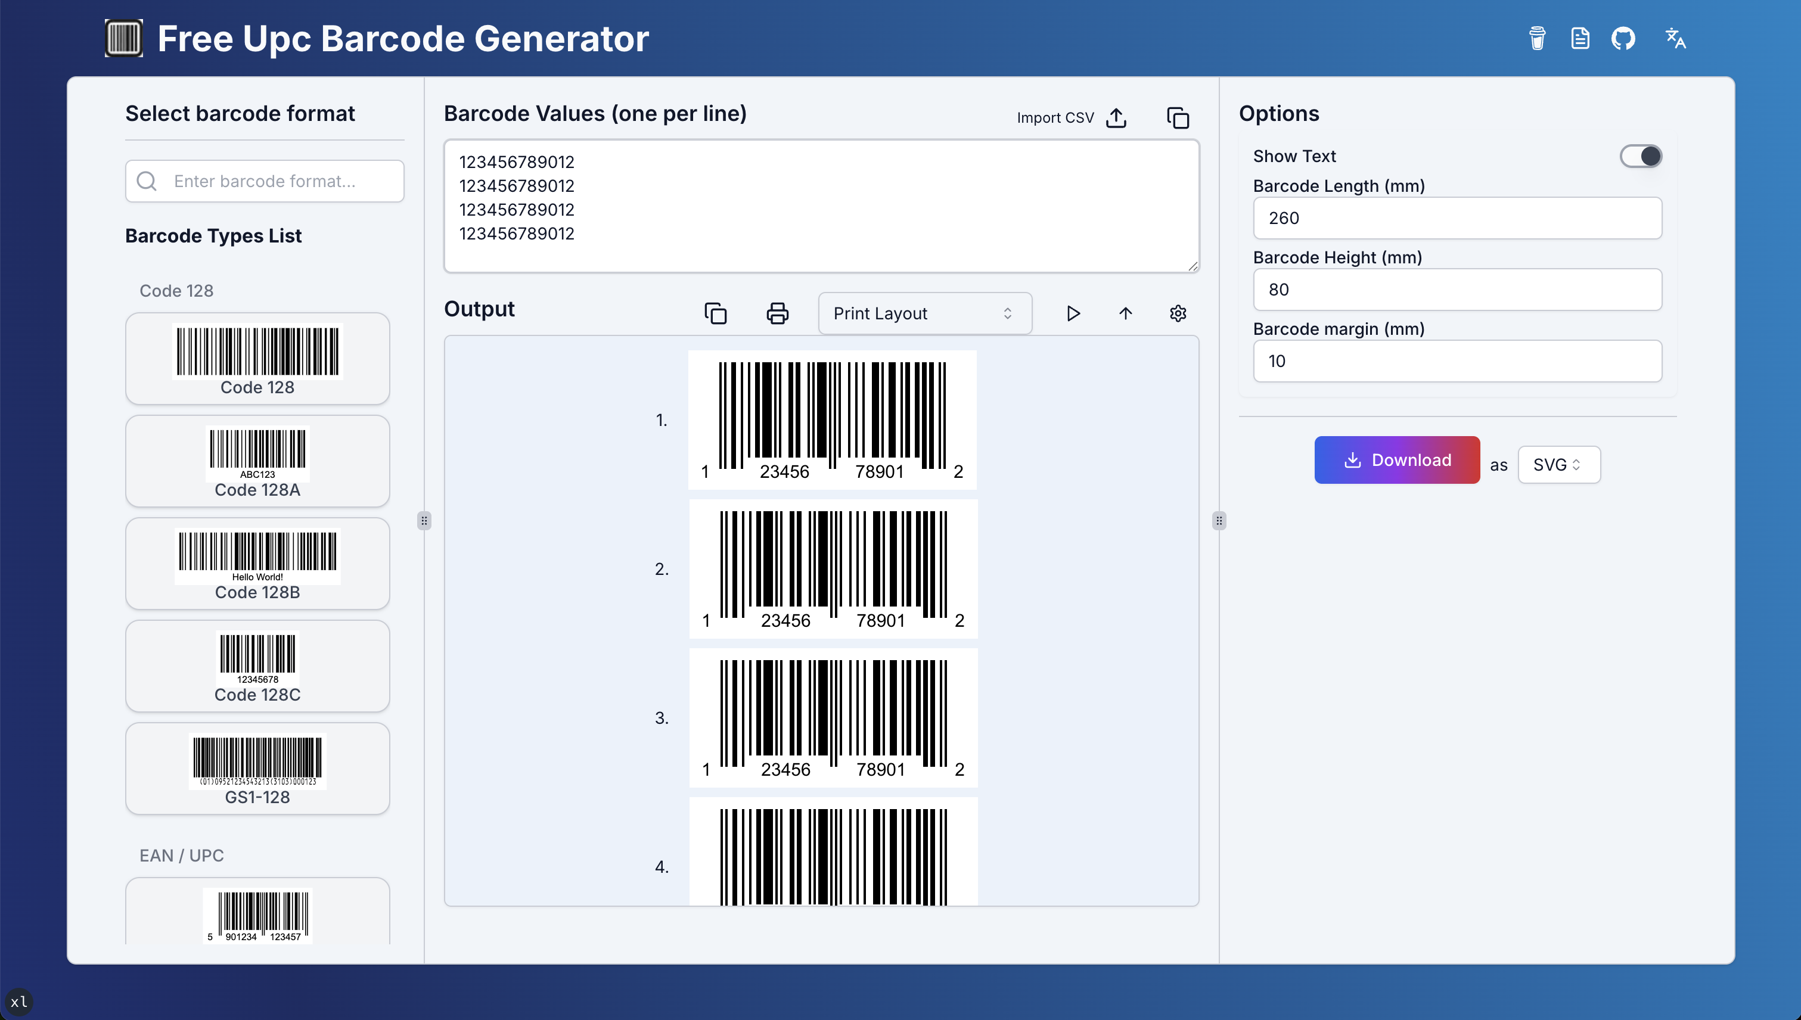Click the play icon to generate barcodes

[x=1073, y=313]
